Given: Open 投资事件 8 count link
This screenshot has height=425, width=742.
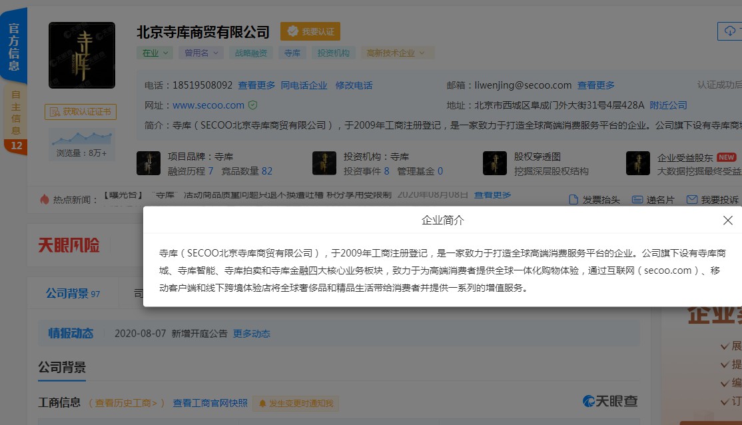Looking at the screenshot, I should (366, 171).
